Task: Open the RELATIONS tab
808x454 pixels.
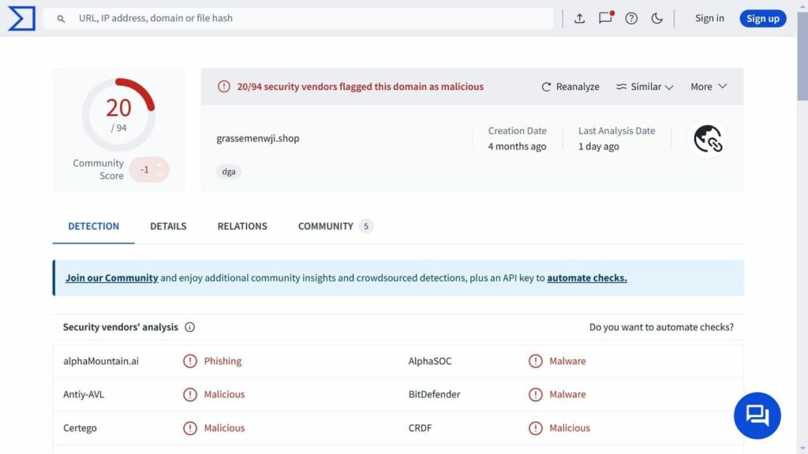Action: point(242,226)
